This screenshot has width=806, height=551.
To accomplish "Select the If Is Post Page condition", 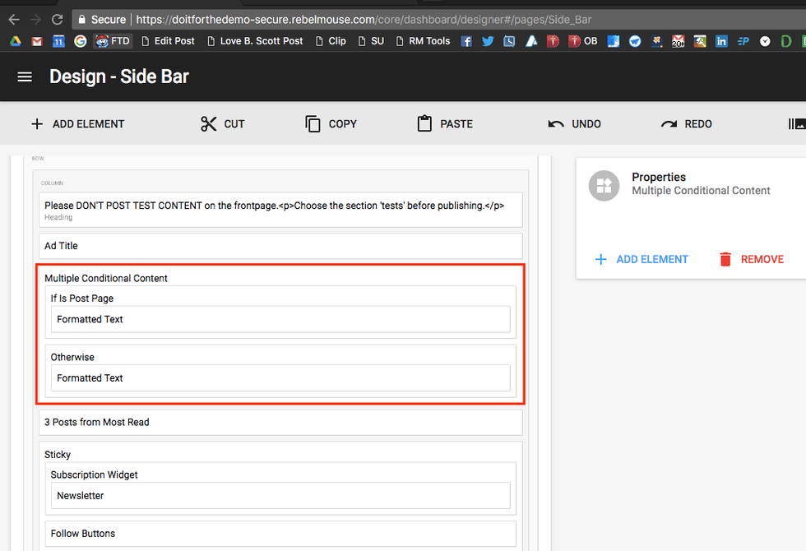I will (82, 299).
